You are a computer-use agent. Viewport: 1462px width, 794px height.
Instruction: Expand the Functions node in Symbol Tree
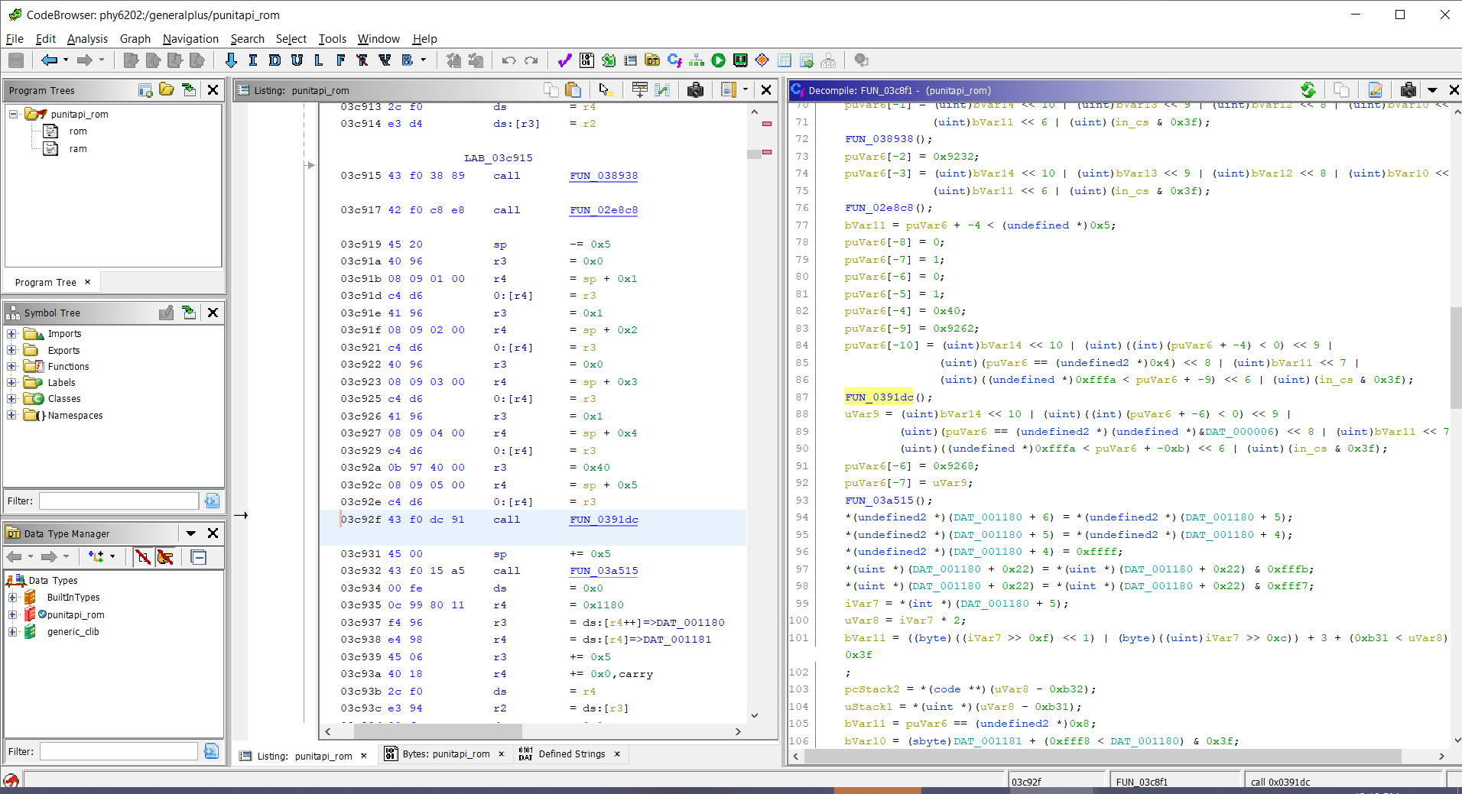[x=11, y=366]
